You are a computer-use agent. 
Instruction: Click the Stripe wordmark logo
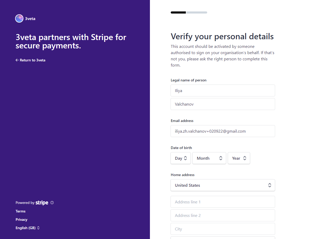(42, 203)
